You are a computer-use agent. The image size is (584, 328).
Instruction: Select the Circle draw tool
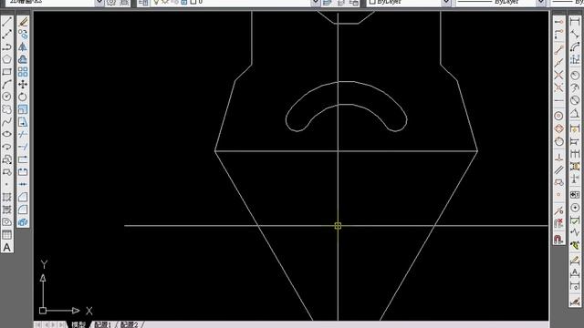[6, 97]
